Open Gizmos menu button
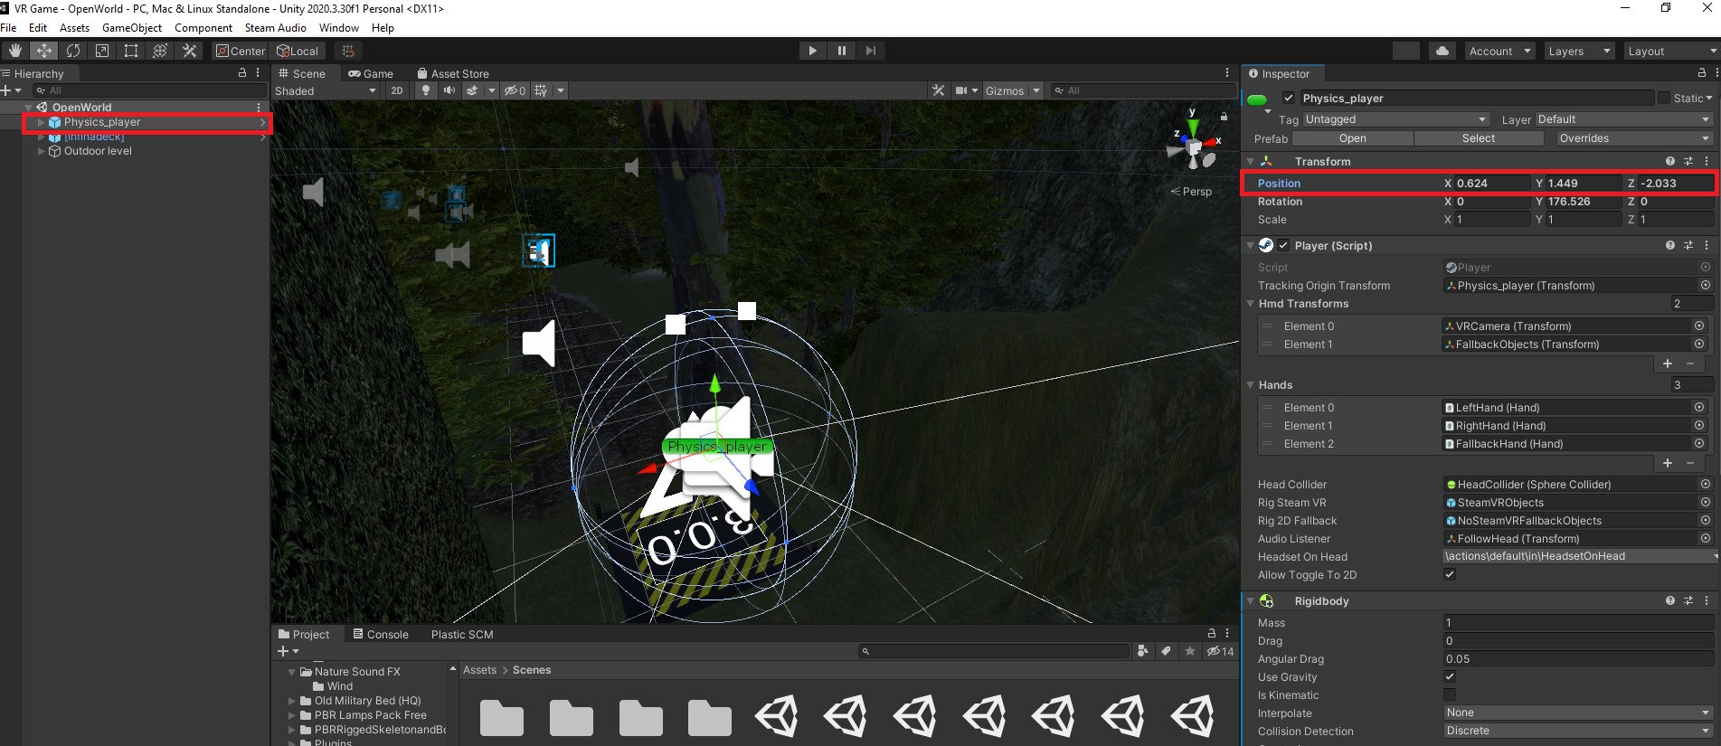Image resolution: width=1721 pixels, height=746 pixels. point(1004,90)
